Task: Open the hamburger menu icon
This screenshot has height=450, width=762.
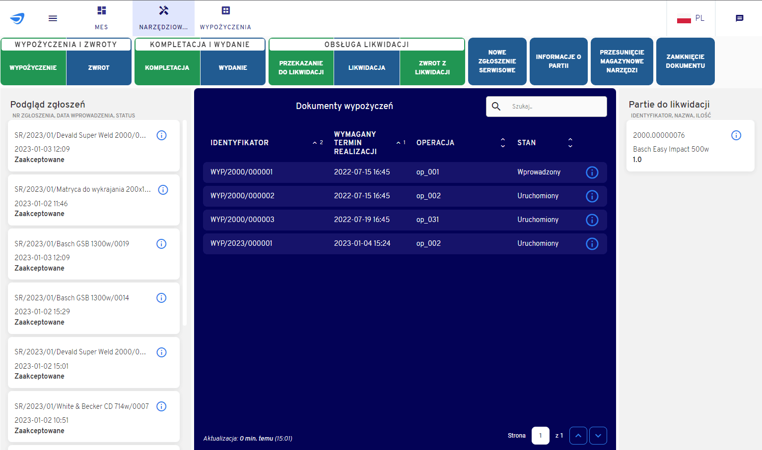Action: pyautogui.click(x=53, y=18)
